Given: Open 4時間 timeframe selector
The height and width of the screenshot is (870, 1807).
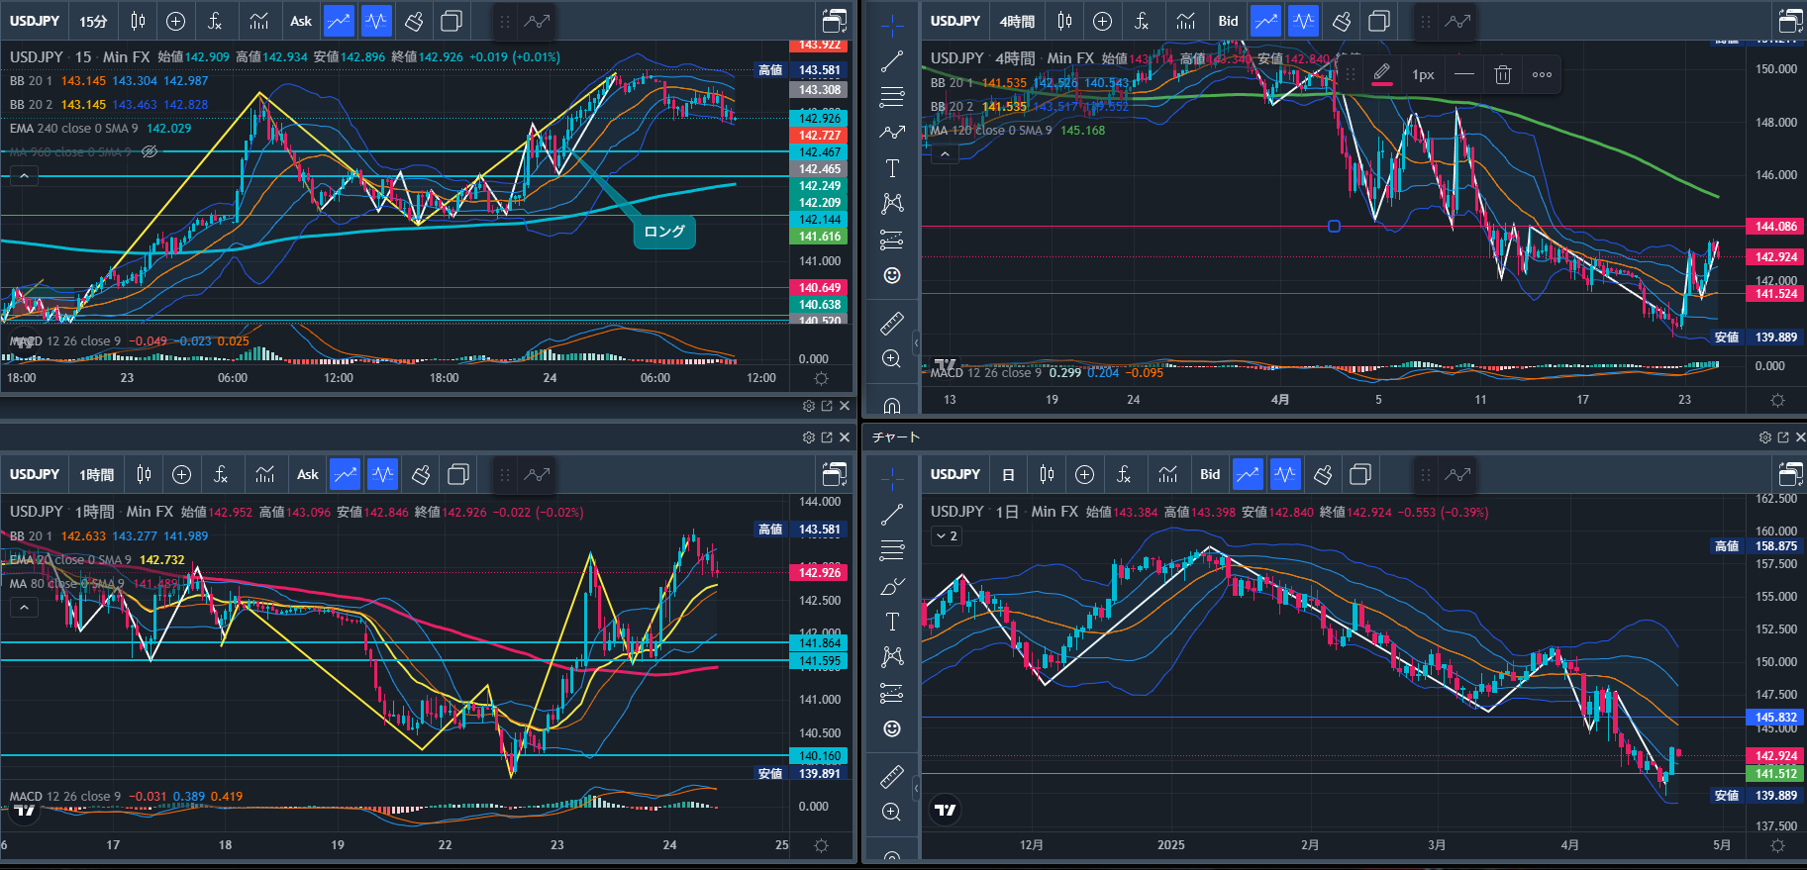Looking at the screenshot, I should (1017, 21).
